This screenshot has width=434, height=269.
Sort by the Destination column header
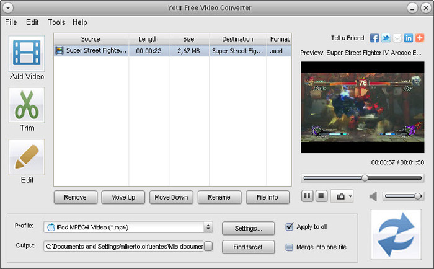tap(237, 39)
